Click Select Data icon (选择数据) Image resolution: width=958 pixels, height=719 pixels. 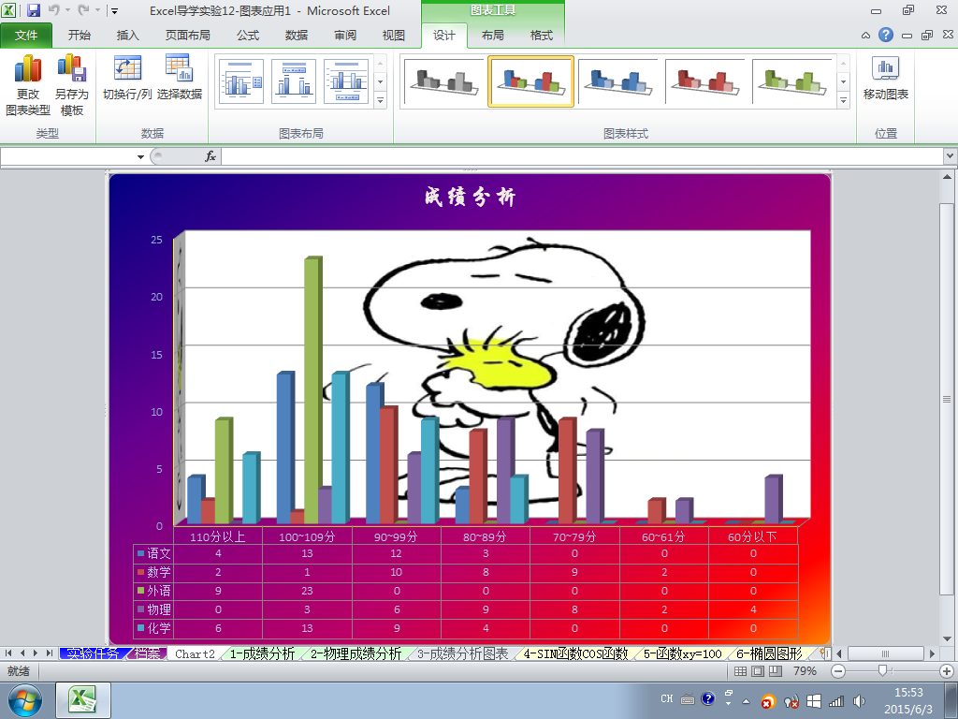[179, 78]
